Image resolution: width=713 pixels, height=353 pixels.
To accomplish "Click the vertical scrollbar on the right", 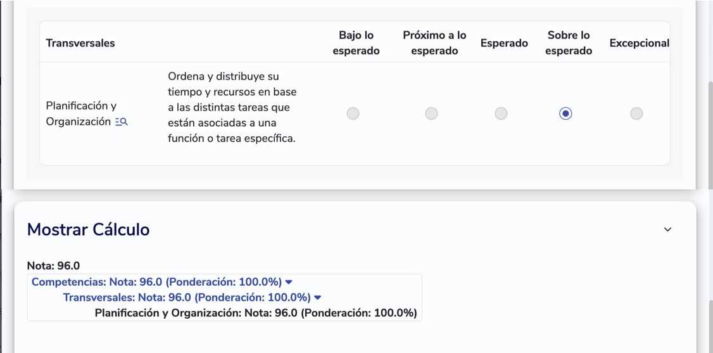I will click(x=709, y=133).
